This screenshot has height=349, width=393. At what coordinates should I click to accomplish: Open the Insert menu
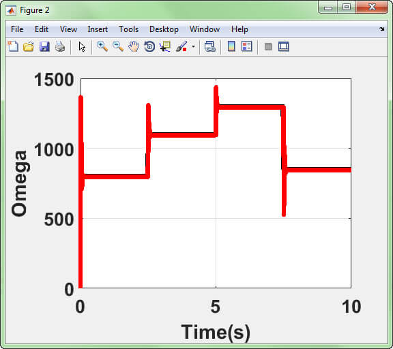[98, 29]
